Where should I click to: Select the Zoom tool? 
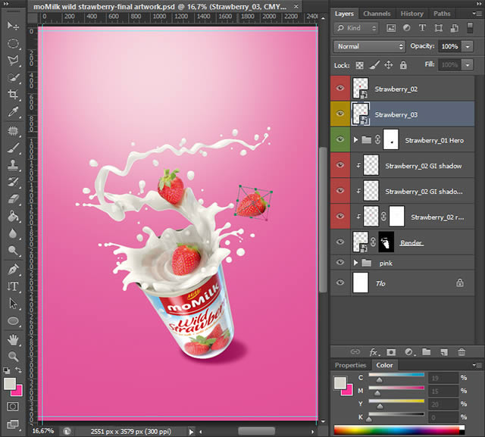pos(13,356)
